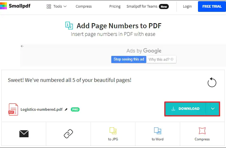Click the start over circular arrow icon

click(x=212, y=82)
